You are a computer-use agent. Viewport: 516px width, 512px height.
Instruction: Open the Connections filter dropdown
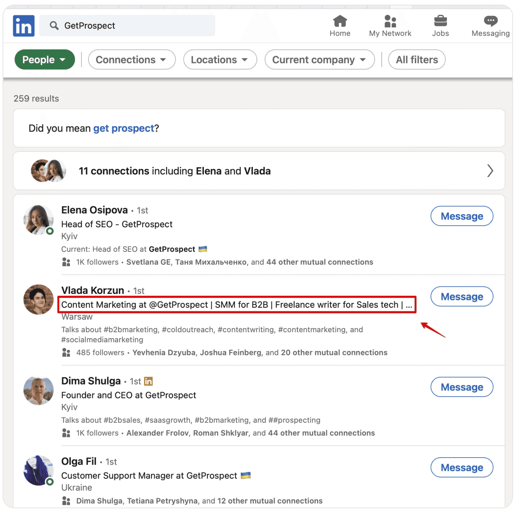pyautogui.click(x=132, y=60)
